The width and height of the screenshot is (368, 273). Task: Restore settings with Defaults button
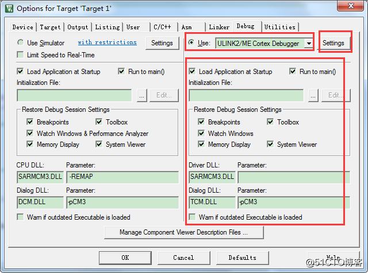point(243,258)
